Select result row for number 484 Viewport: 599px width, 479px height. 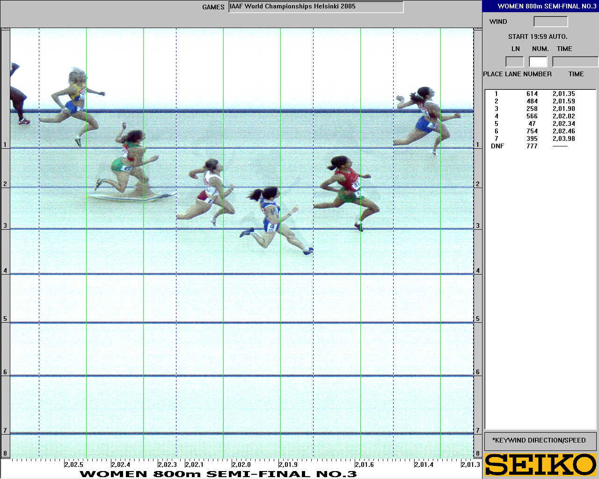coord(532,102)
